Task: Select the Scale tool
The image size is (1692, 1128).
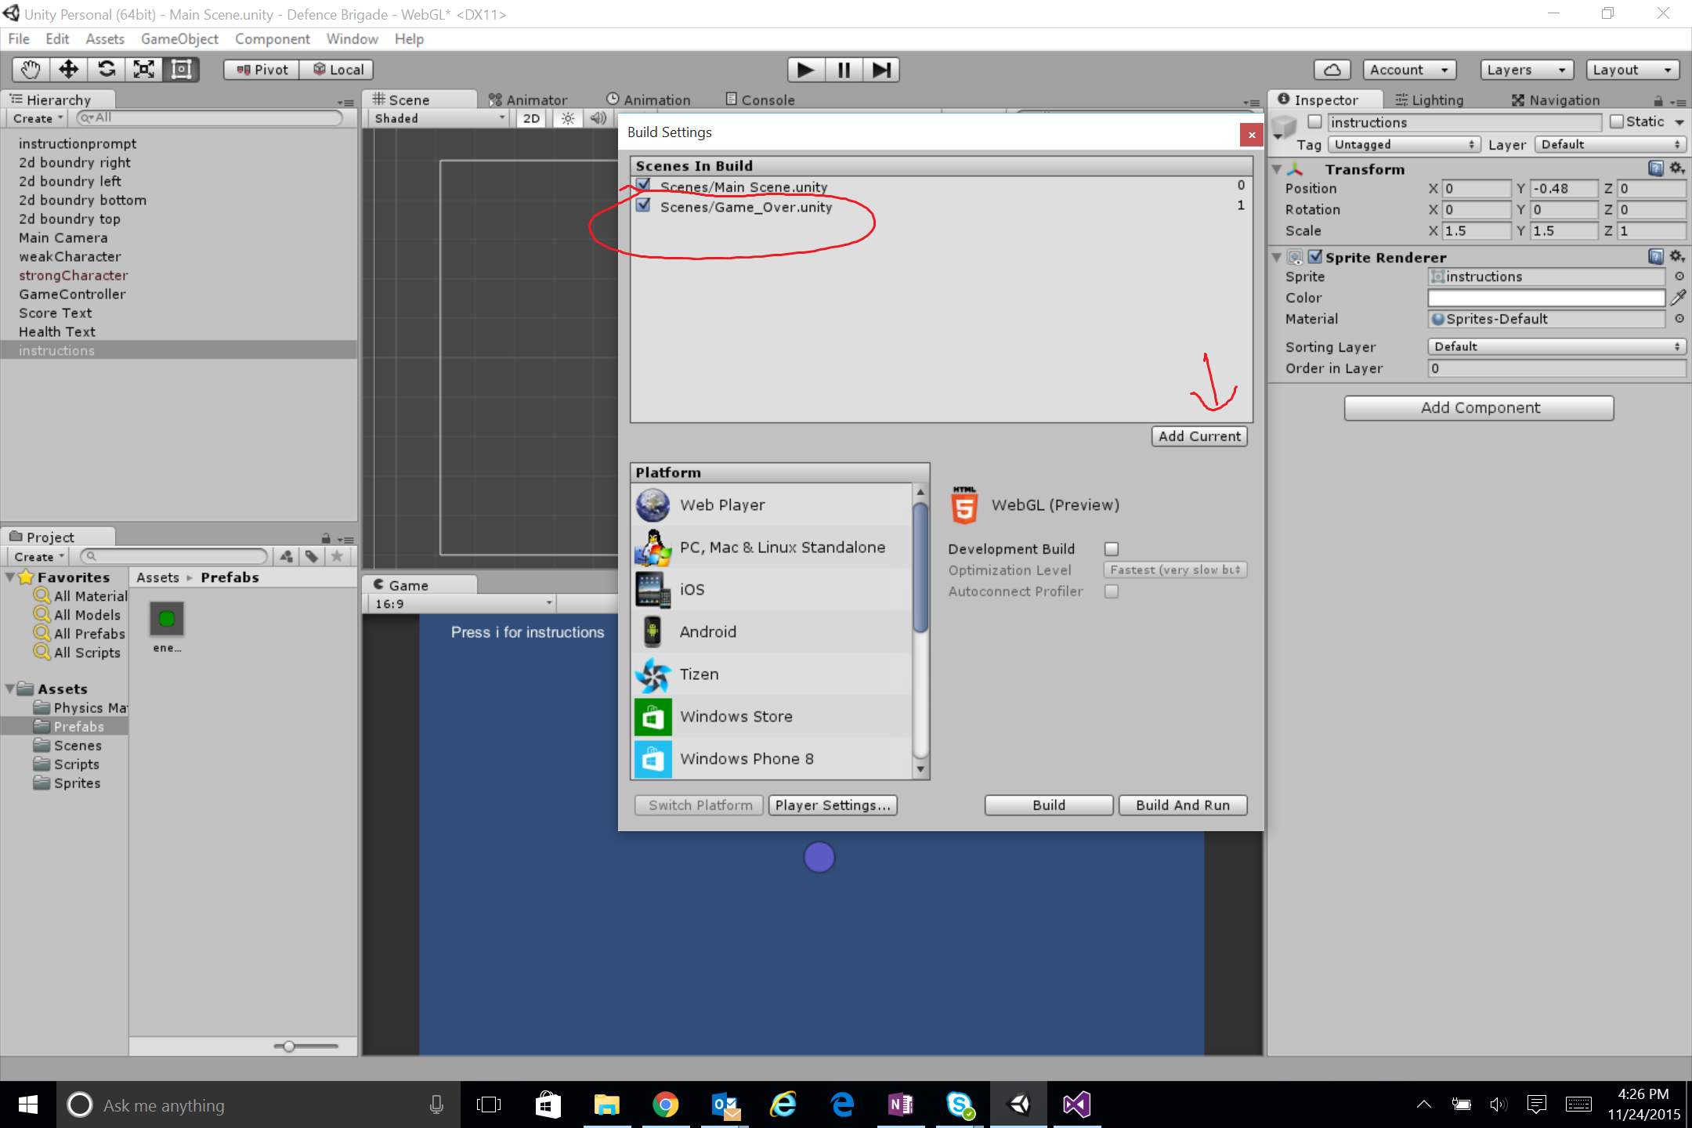Action: point(144,70)
